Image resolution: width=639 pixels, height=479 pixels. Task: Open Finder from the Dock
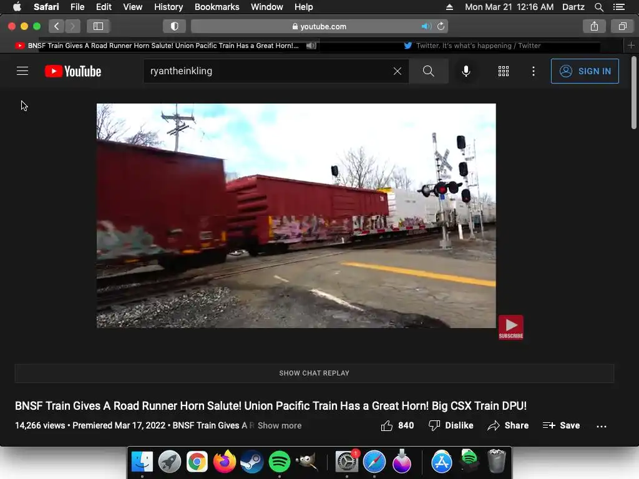coord(142,462)
